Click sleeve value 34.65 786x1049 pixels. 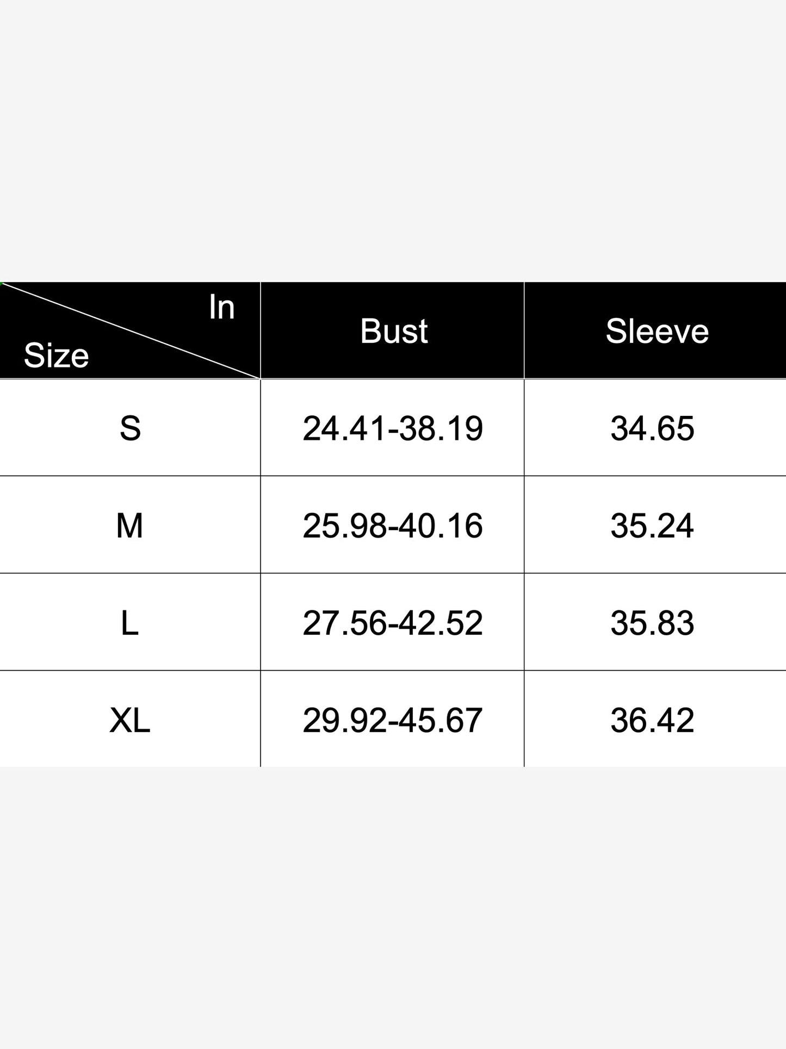tap(652, 428)
